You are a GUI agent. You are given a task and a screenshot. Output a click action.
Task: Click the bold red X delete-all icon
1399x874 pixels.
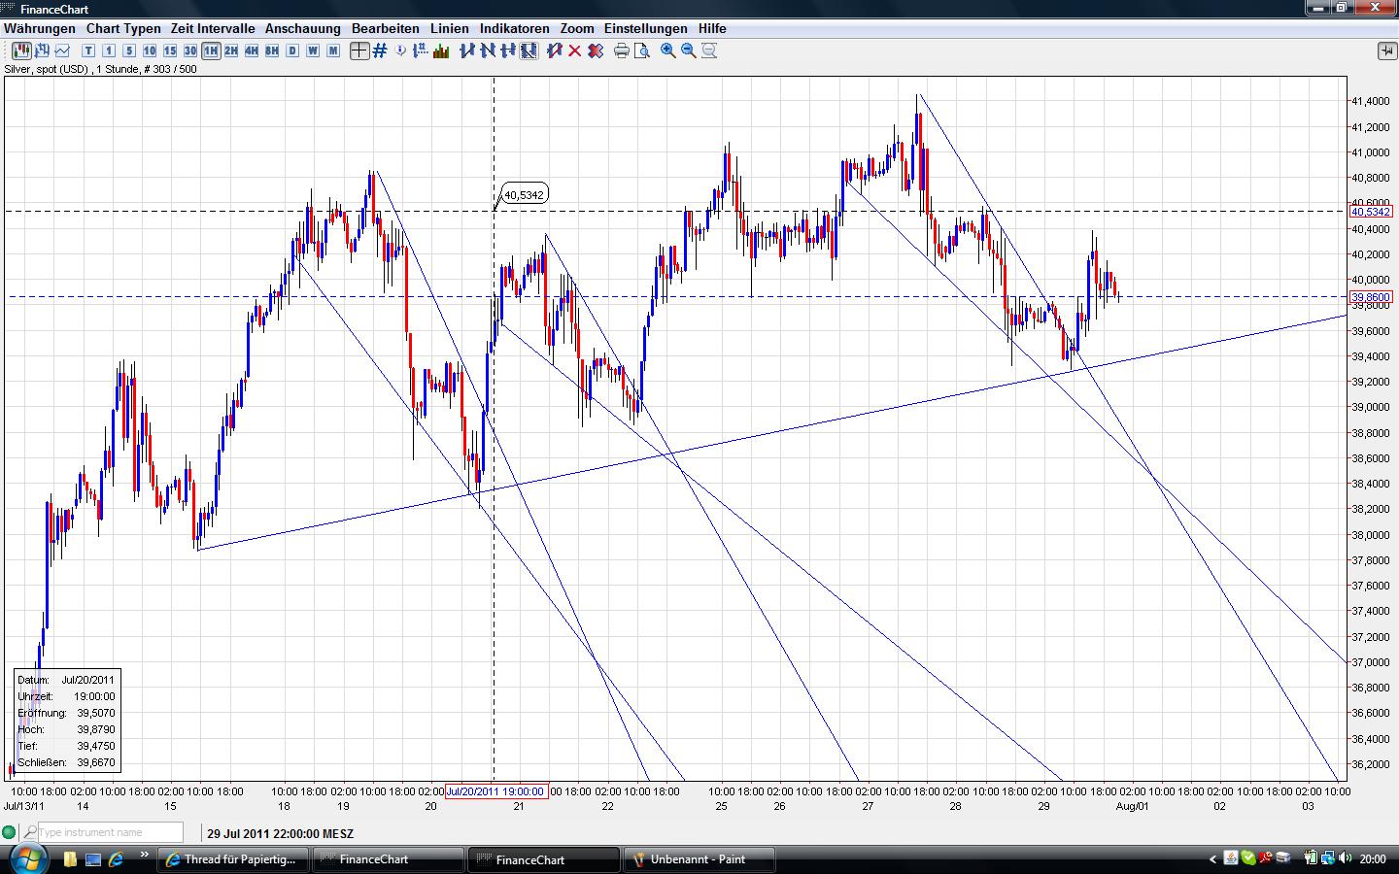[596, 50]
